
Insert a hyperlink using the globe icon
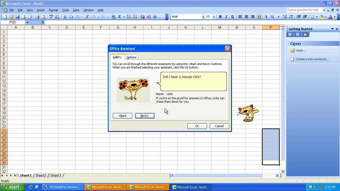(x=113, y=17)
